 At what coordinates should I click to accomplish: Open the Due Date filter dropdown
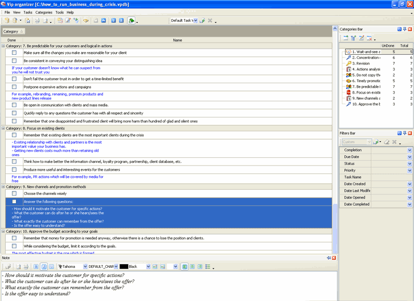point(409,157)
